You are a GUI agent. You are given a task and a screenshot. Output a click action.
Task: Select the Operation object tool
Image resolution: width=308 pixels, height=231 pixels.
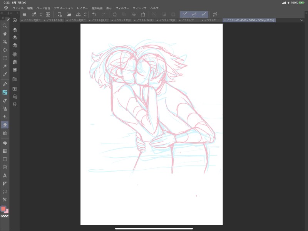click(x=5, y=42)
